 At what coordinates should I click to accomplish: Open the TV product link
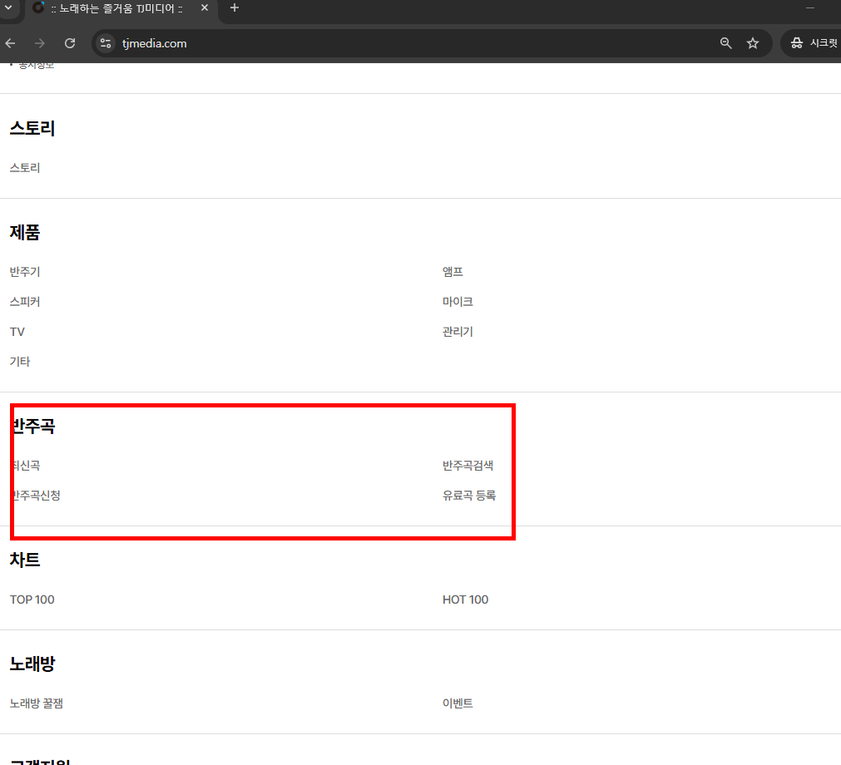coord(17,331)
